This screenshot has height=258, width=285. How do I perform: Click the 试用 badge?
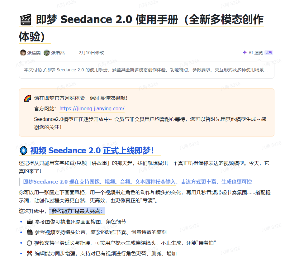pyautogui.click(x=268, y=53)
